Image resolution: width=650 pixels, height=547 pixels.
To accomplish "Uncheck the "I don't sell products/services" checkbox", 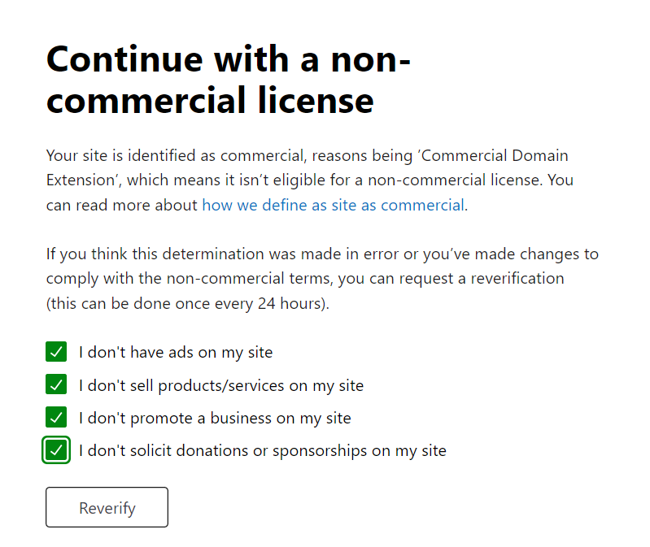I will coord(56,384).
